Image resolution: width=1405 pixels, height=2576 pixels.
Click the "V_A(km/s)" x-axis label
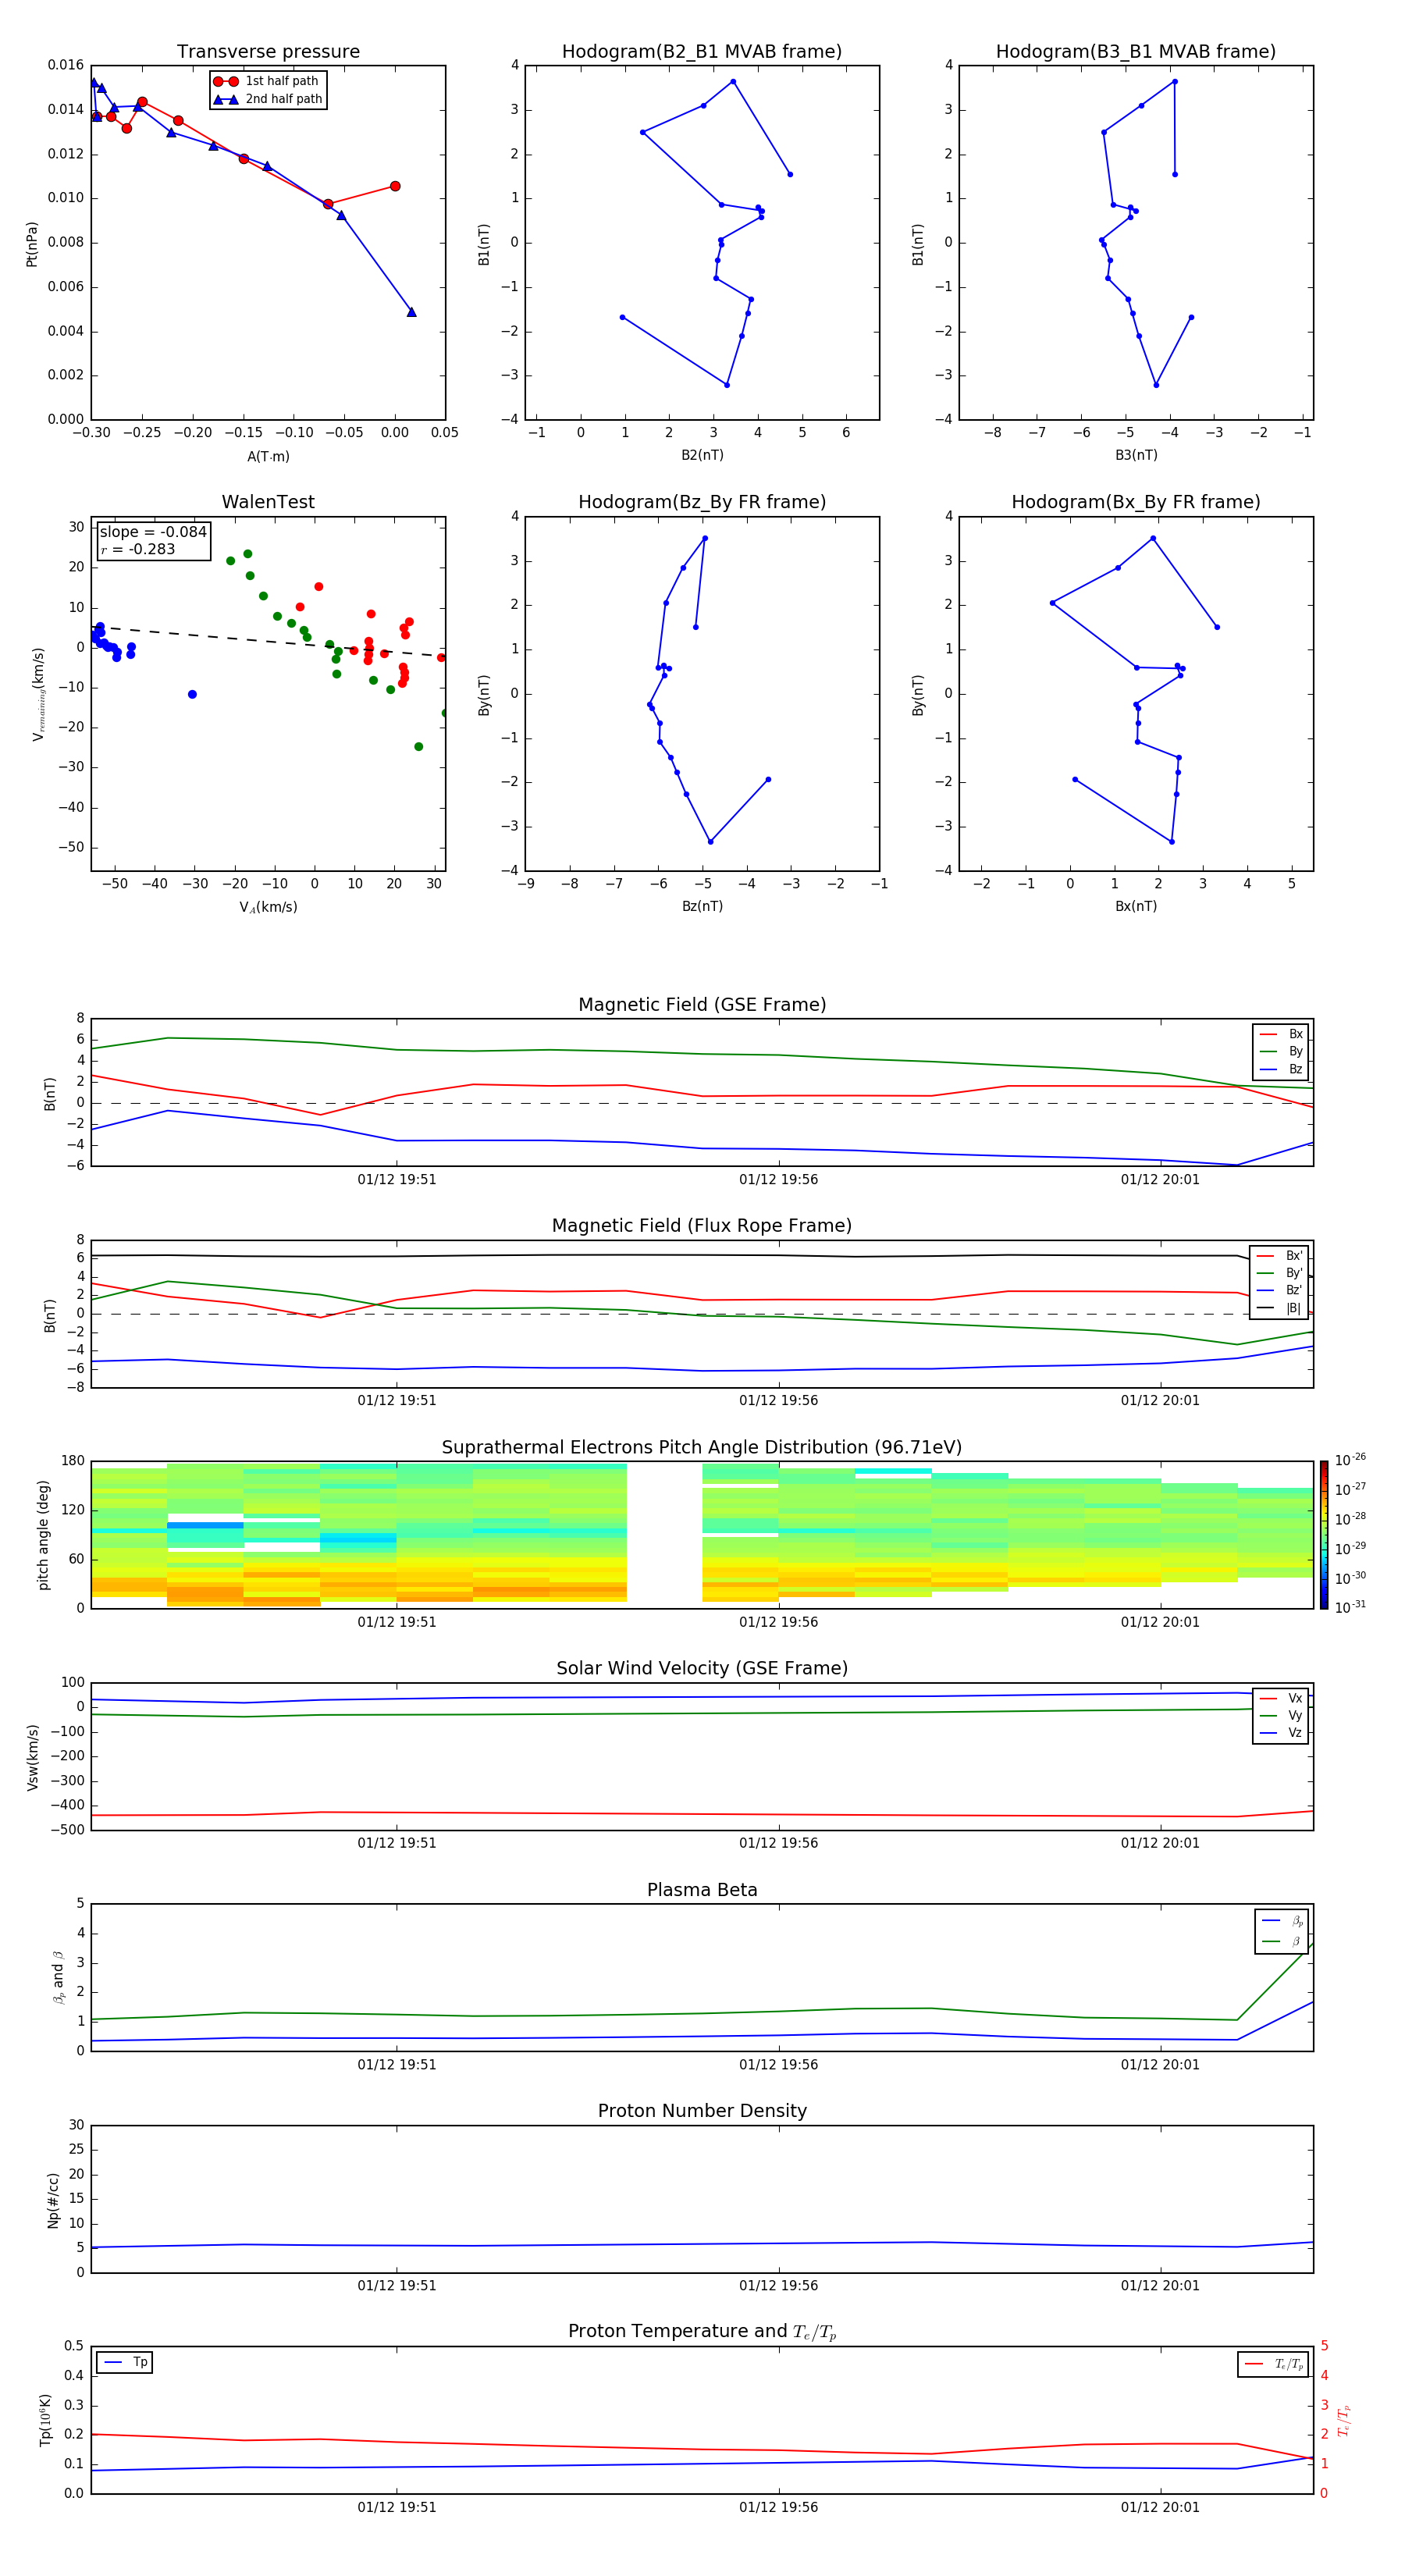pos(268,907)
